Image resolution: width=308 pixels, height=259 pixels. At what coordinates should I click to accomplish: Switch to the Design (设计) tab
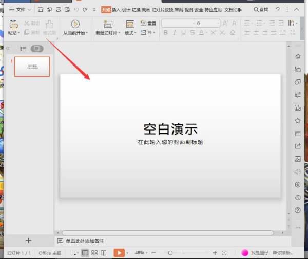tap(126, 10)
